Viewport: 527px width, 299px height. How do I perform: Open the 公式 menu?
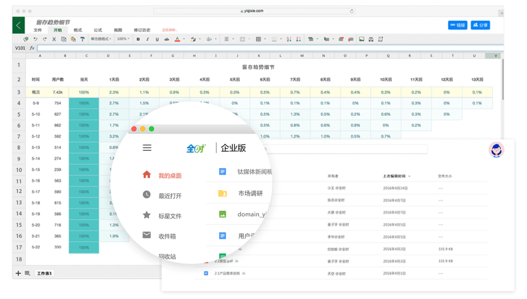(98, 30)
